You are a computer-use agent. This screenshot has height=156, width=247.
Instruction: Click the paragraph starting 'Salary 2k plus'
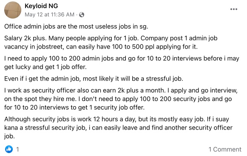(111, 43)
